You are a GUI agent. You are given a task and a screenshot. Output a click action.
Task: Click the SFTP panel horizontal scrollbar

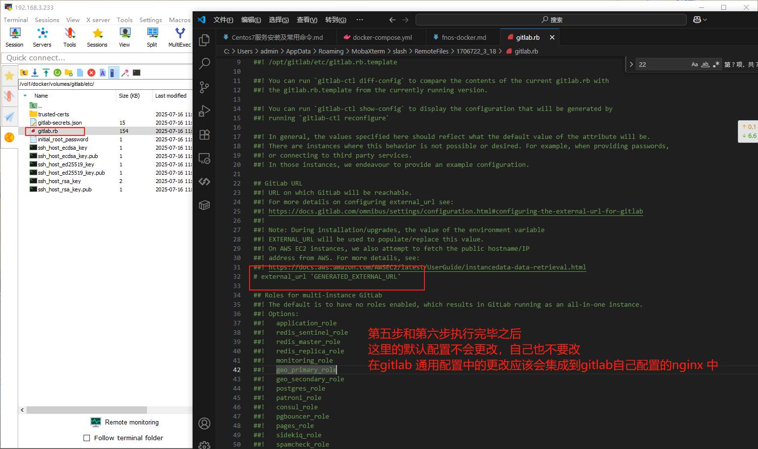tap(86, 410)
